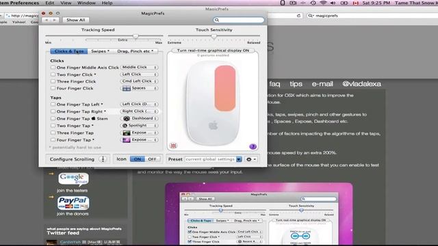Go back with the left arrow button
Screen dimensions: 438x246
(x=47, y=20)
